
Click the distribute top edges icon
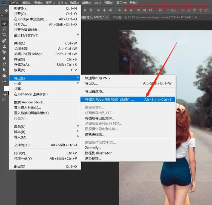point(119,10)
